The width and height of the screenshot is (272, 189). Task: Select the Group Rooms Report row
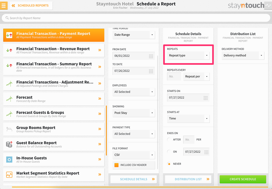click(x=54, y=129)
